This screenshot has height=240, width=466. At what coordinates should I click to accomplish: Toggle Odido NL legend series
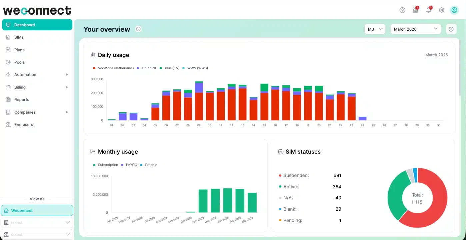147,68
